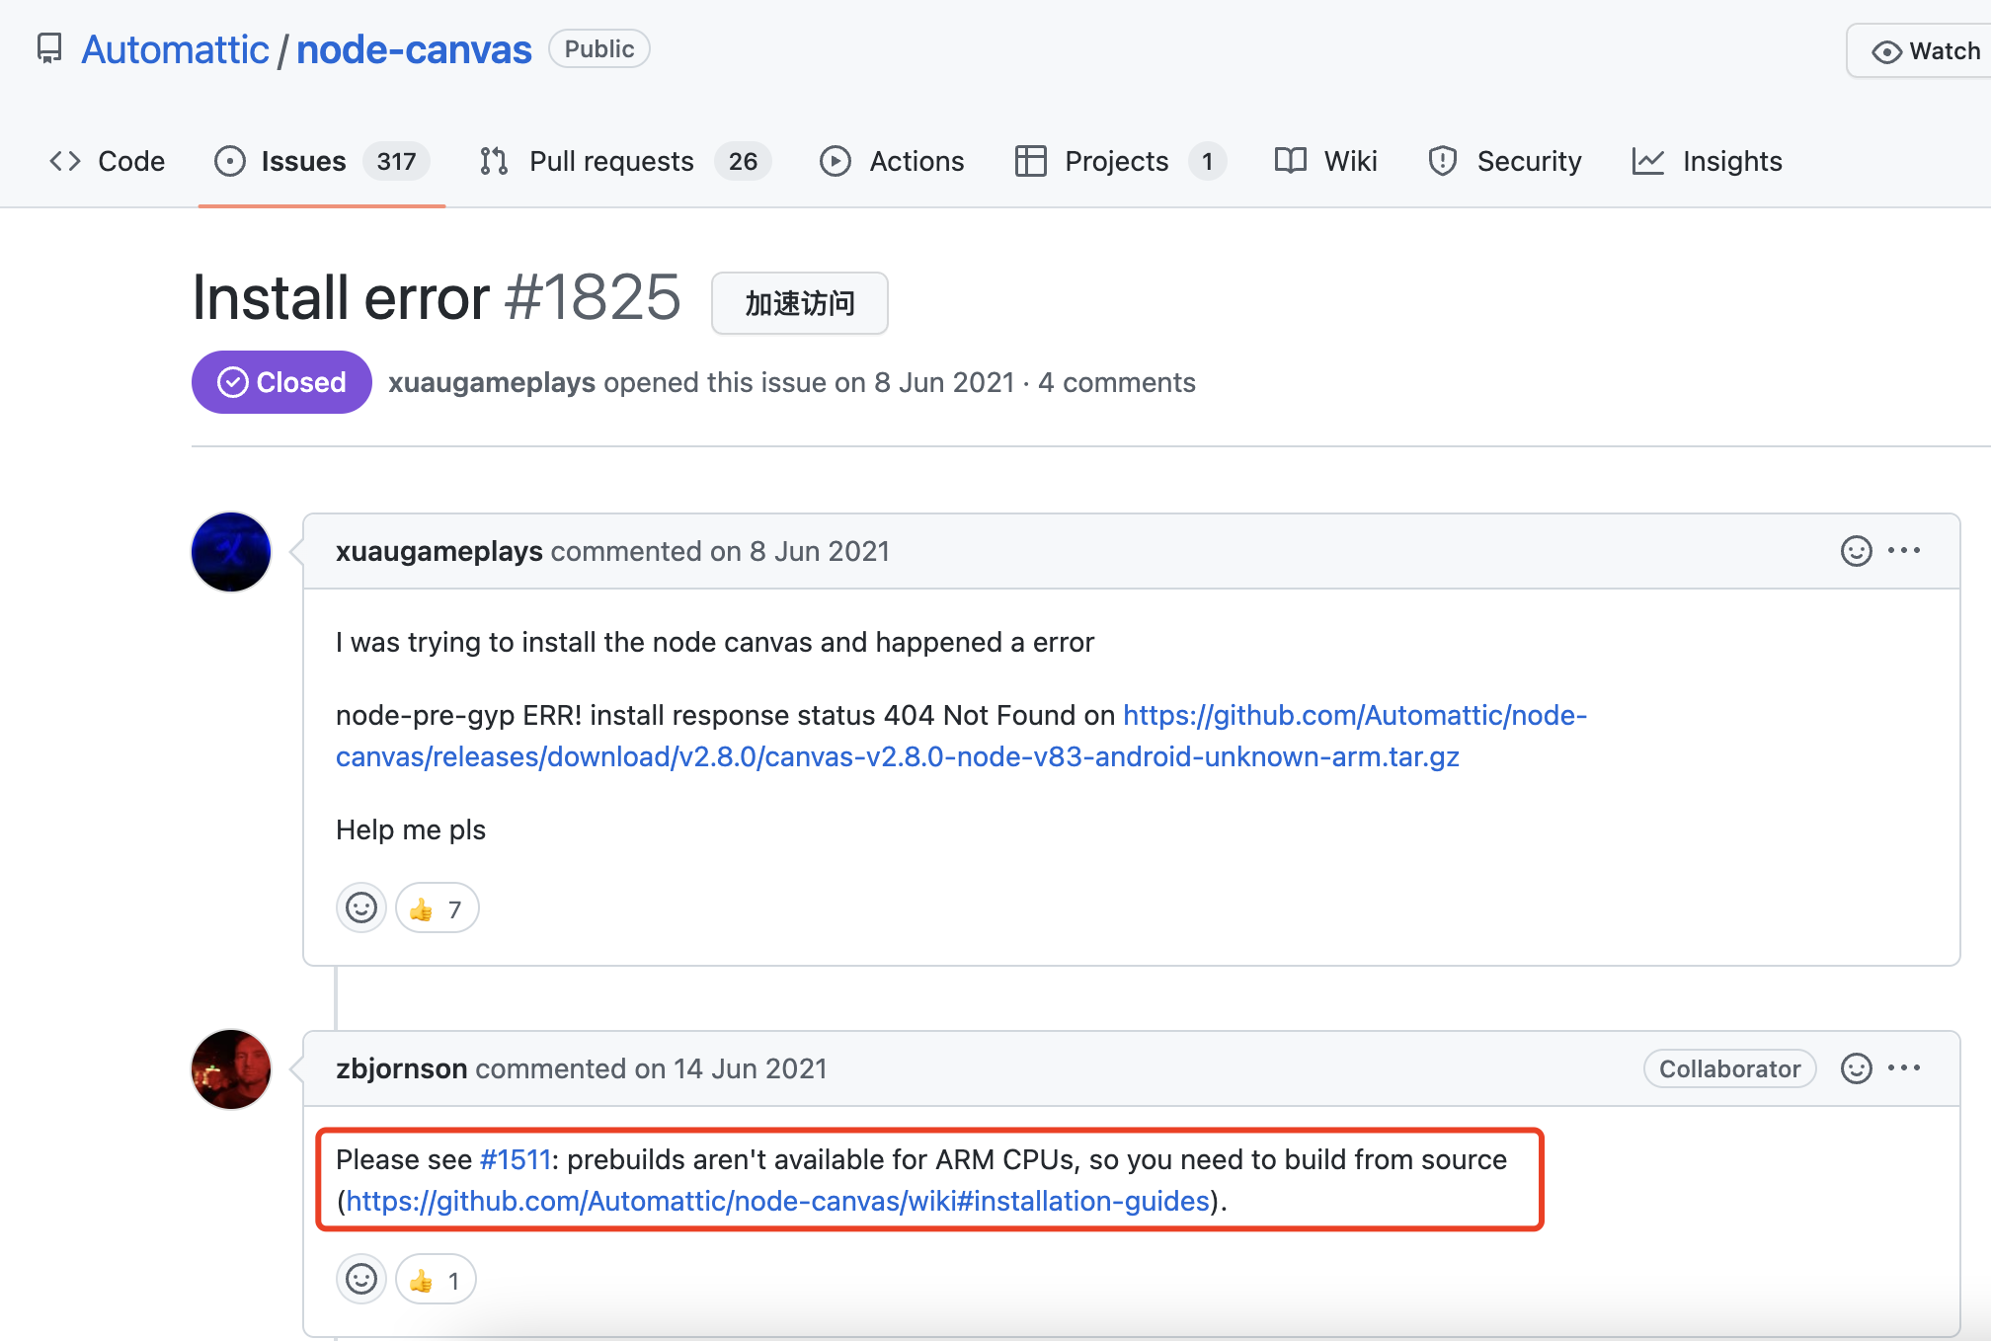Viewport: 1991px width, 1341px height.
Task: Open the Automattic owner link
Action: point(175,49)
